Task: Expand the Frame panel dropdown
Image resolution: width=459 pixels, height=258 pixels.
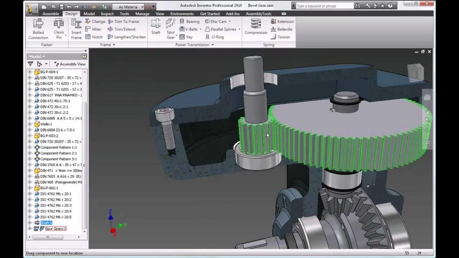Action: [114, 45]
